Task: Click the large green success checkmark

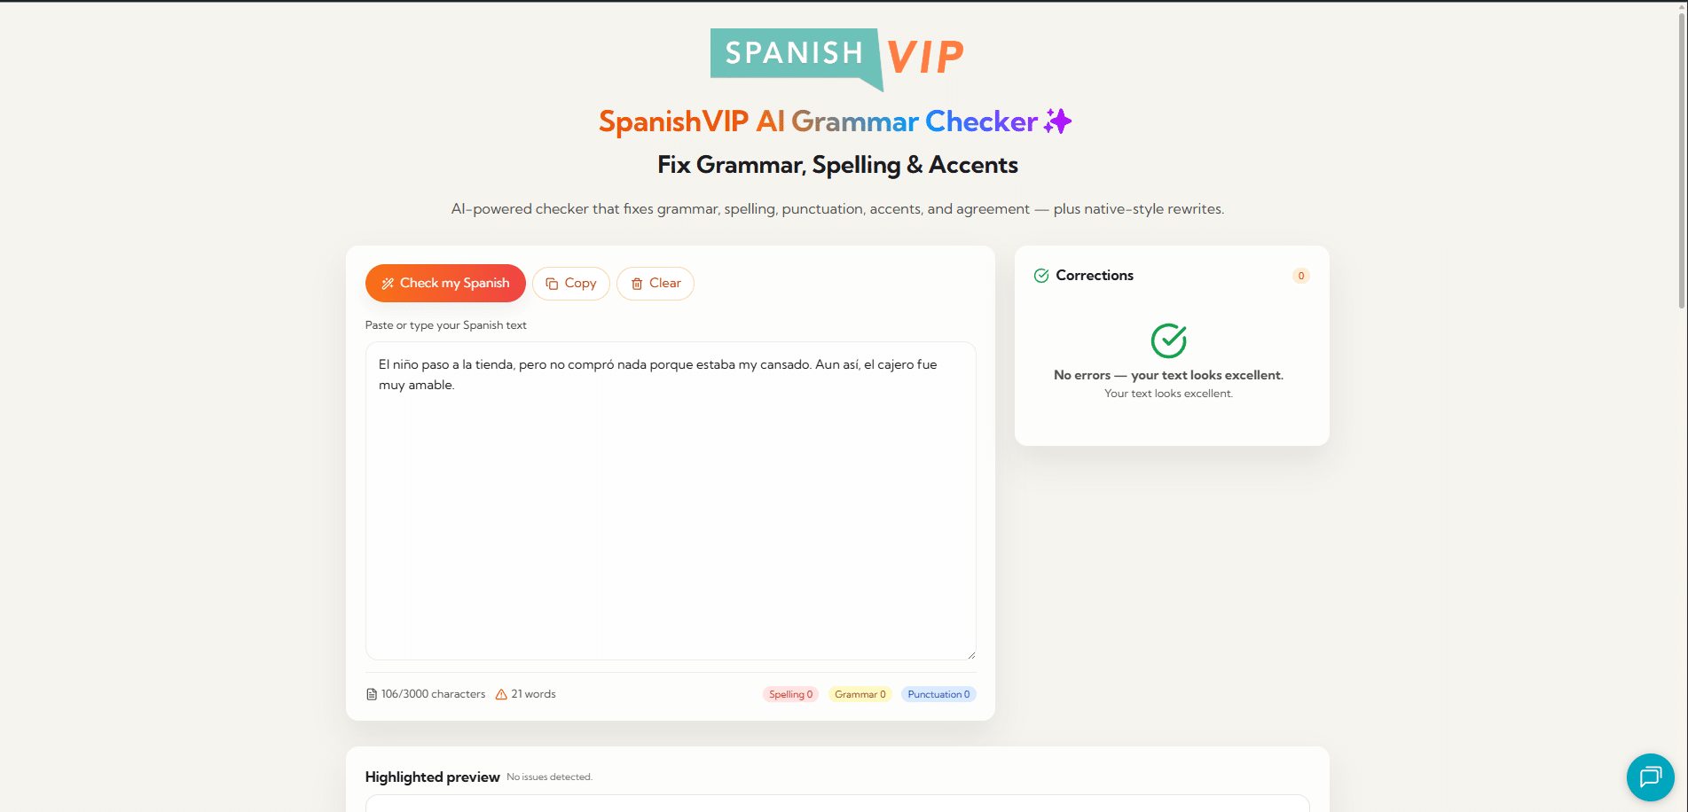Action: click(1168, 341)
